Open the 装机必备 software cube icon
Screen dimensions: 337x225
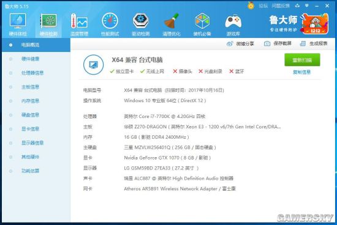[x=202, y=21]
